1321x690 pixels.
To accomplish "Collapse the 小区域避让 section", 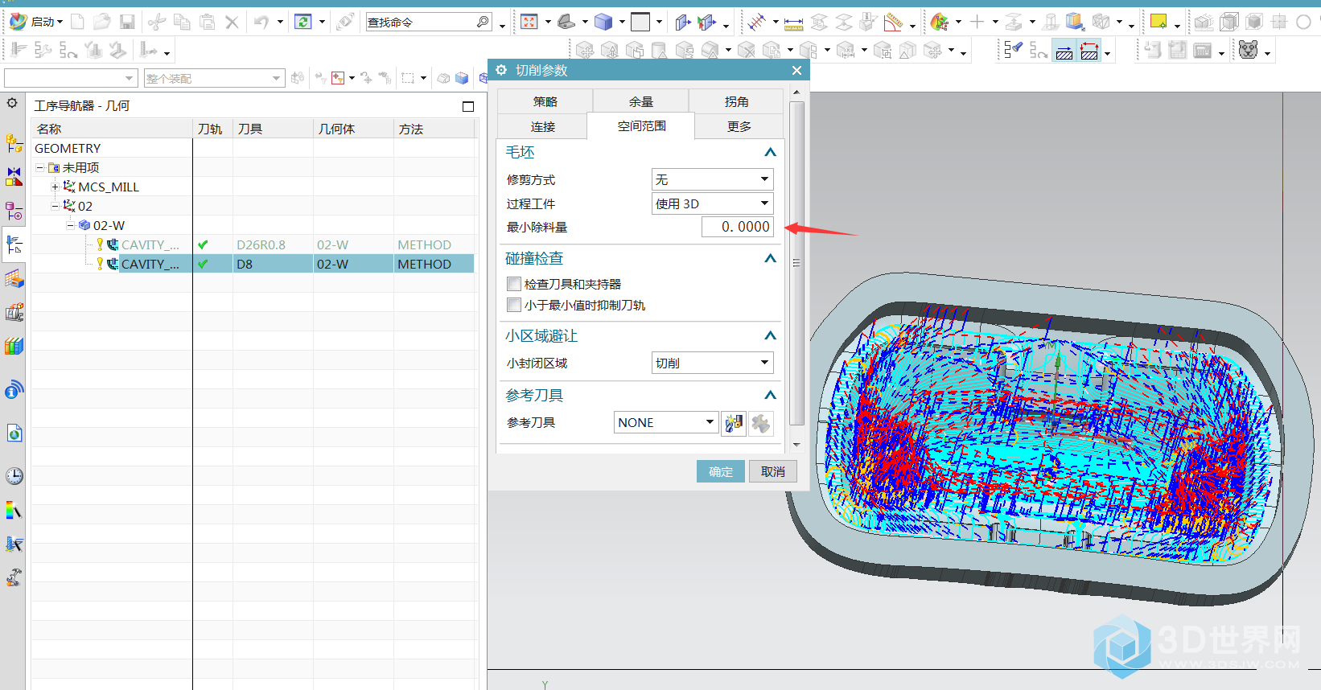I will [770, 335].
